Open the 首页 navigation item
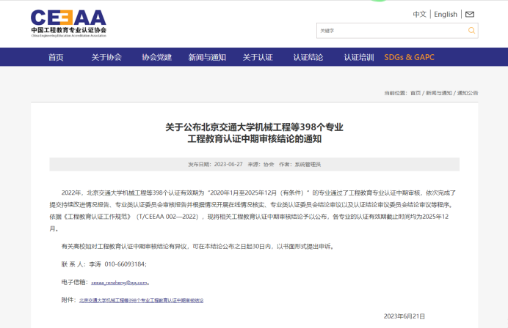The height and width of the screenshot is (328, 508). [x=56, y=57]
